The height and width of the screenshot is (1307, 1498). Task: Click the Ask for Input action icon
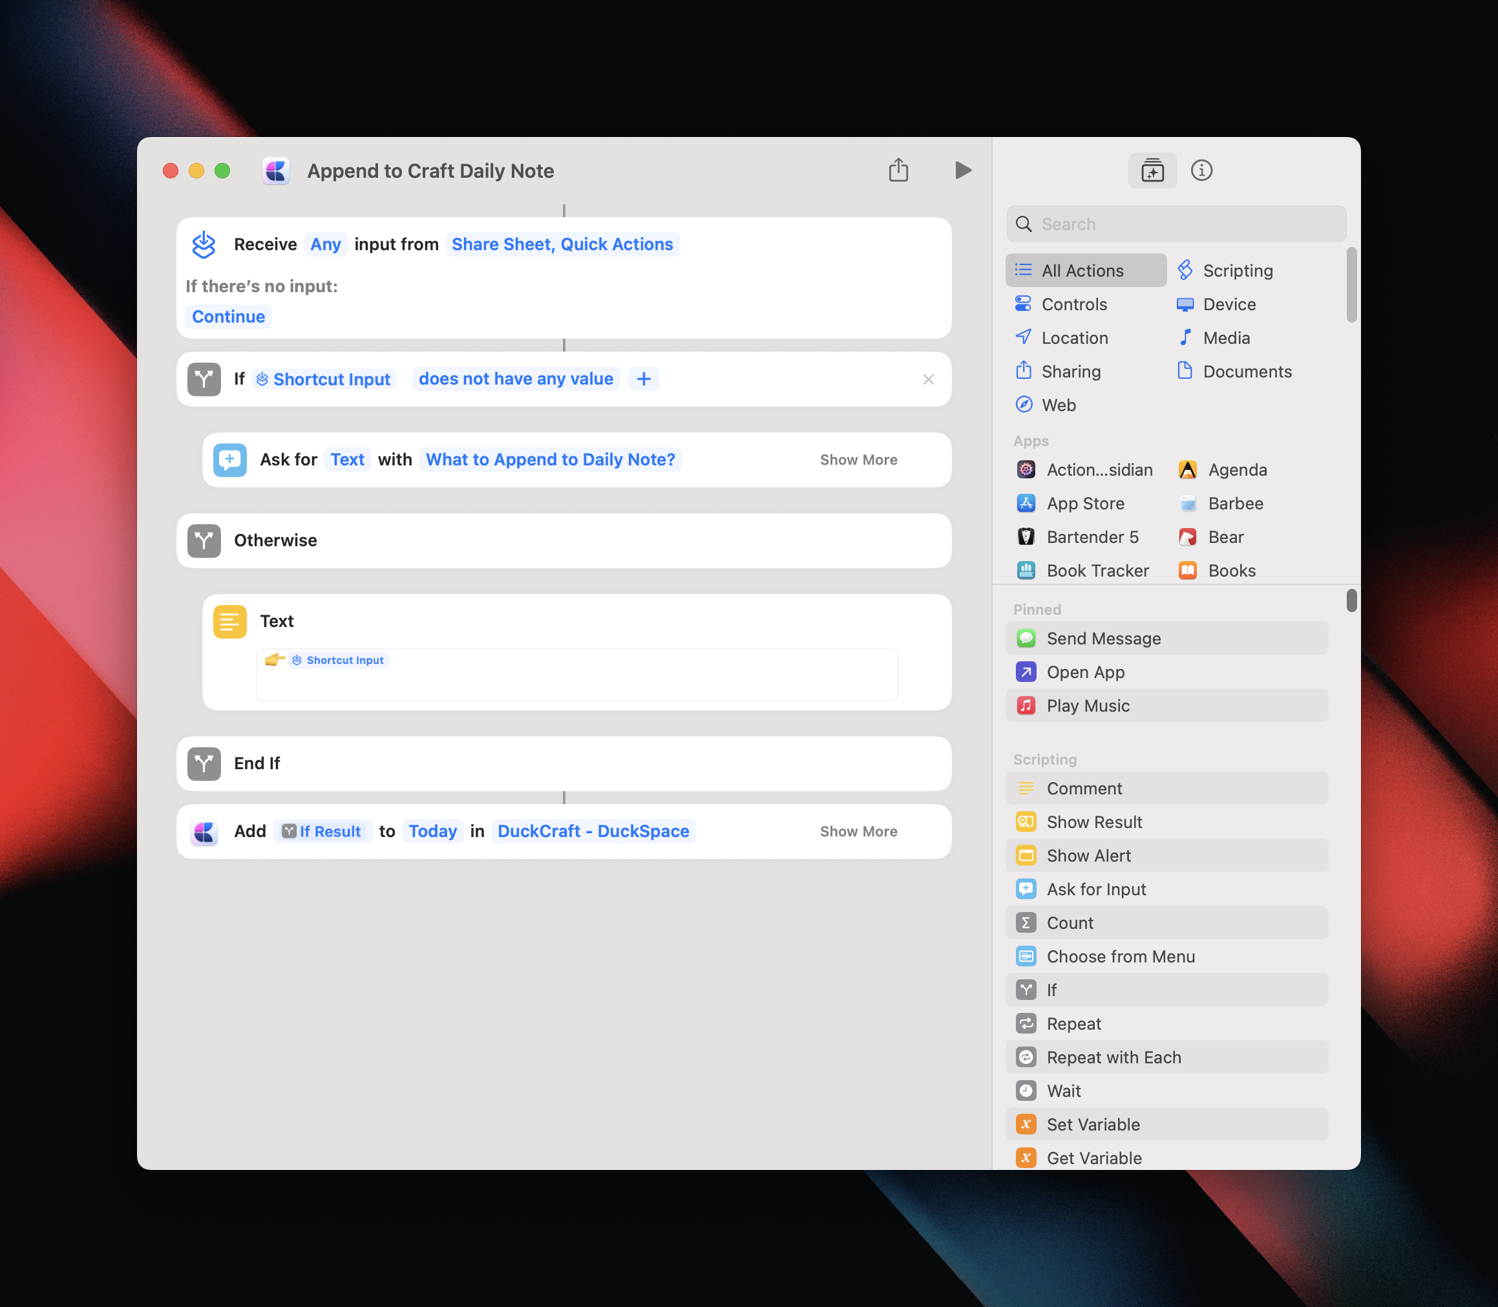click(x=229, y=460)
